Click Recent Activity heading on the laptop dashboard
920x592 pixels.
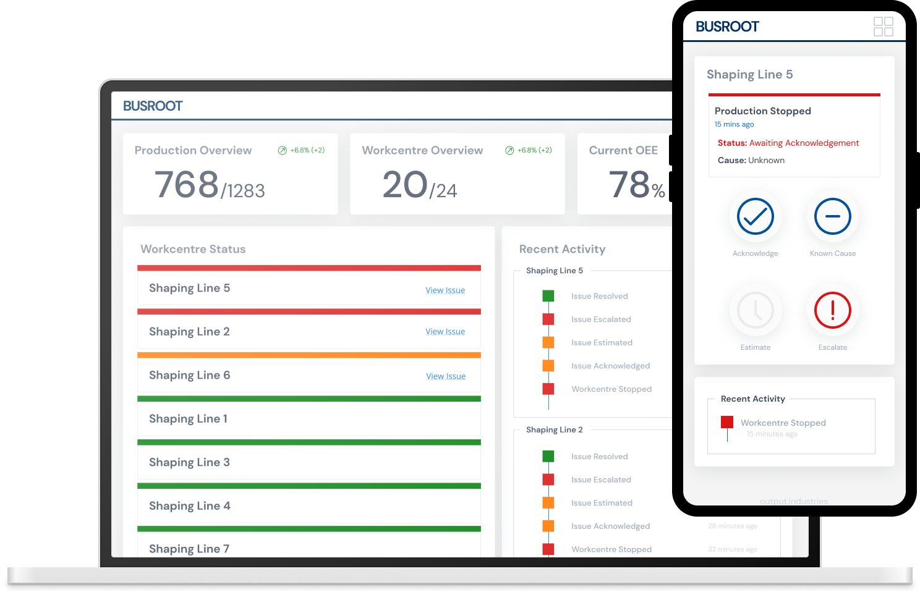coord(562,249)
